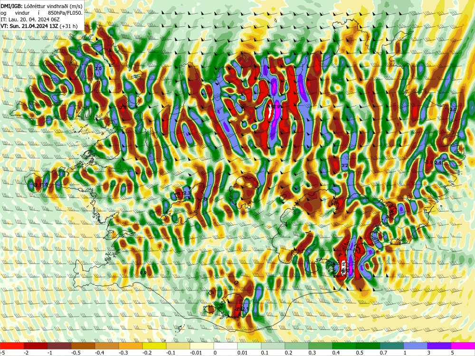This screenshot has height=356, width=475.
Task: Select the map value label -3.0
Action: [x=428, y=162]
